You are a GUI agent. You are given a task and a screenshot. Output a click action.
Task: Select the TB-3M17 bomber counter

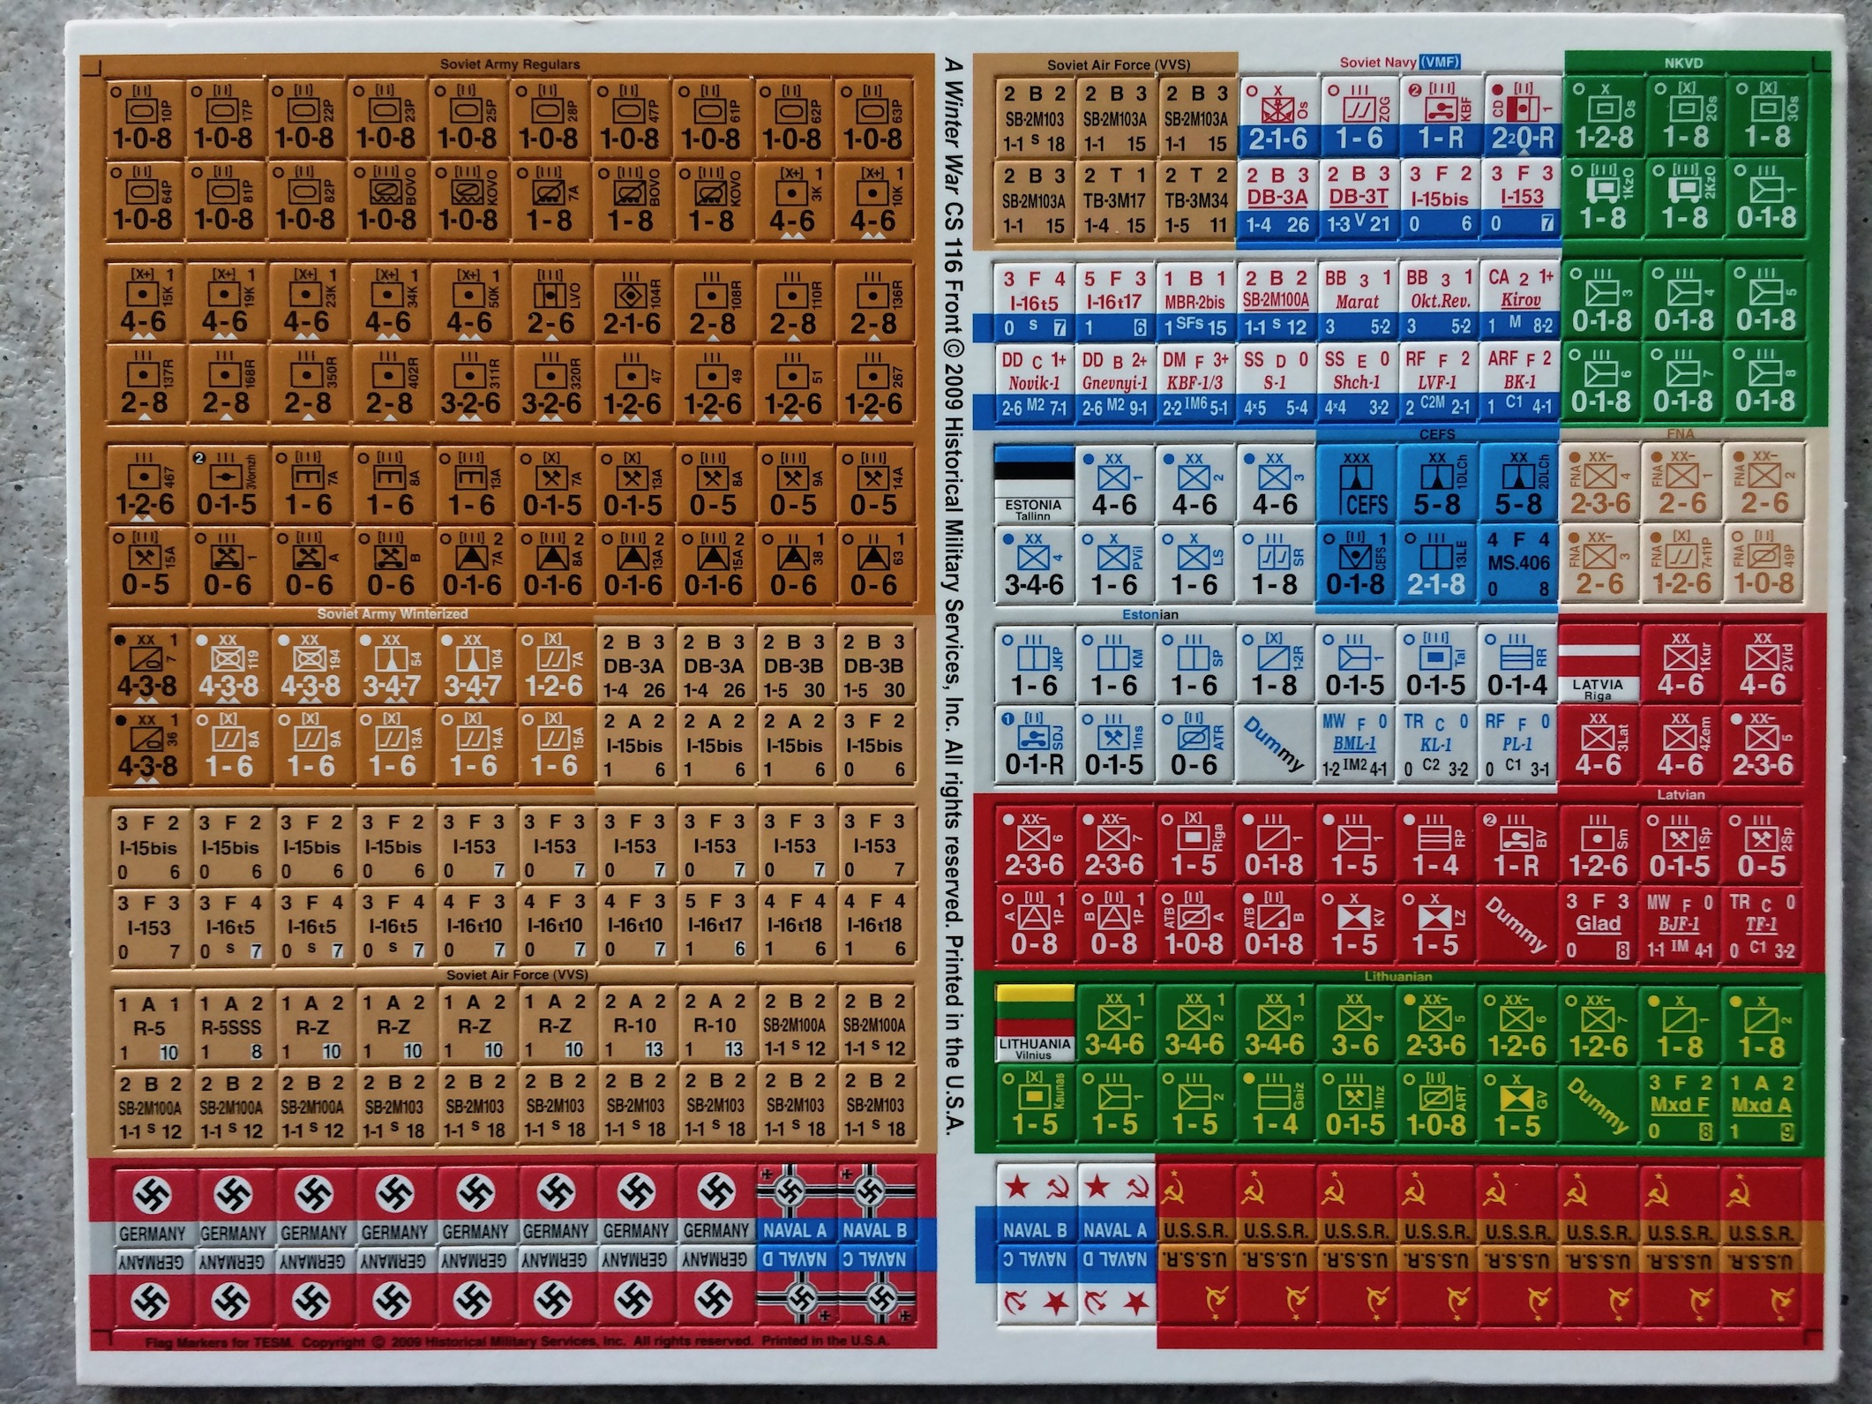pos(1113,200)
